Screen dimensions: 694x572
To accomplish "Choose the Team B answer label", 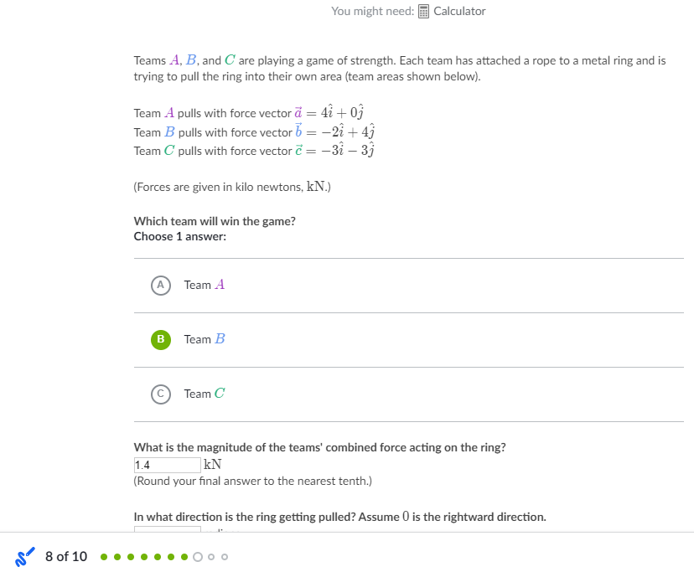I will [205, 339].
